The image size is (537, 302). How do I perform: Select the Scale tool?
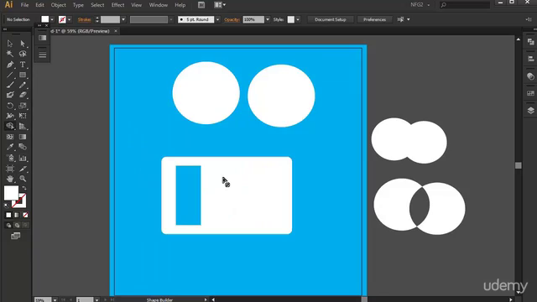23,106
